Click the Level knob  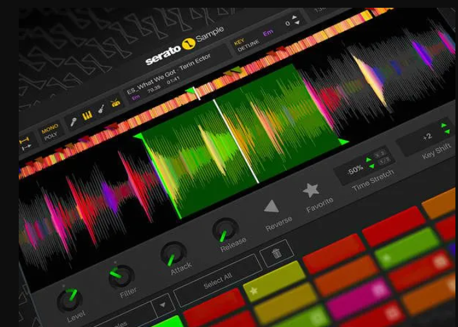(x=69, y=300)
